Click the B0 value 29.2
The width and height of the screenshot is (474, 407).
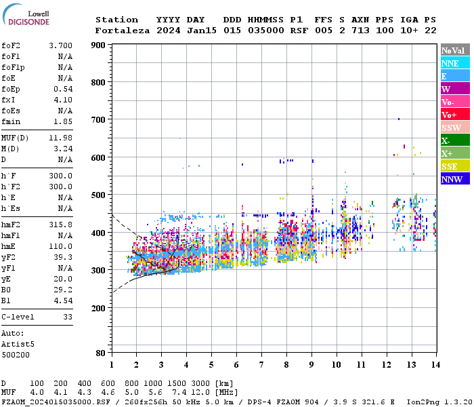click(63, 290)
